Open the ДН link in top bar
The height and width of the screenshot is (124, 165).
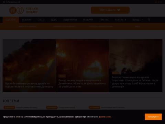[4, 2]
